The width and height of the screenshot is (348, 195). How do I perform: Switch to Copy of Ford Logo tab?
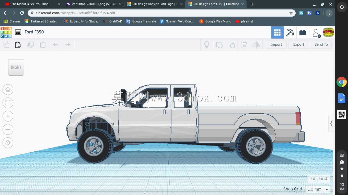tap(155, 4)
